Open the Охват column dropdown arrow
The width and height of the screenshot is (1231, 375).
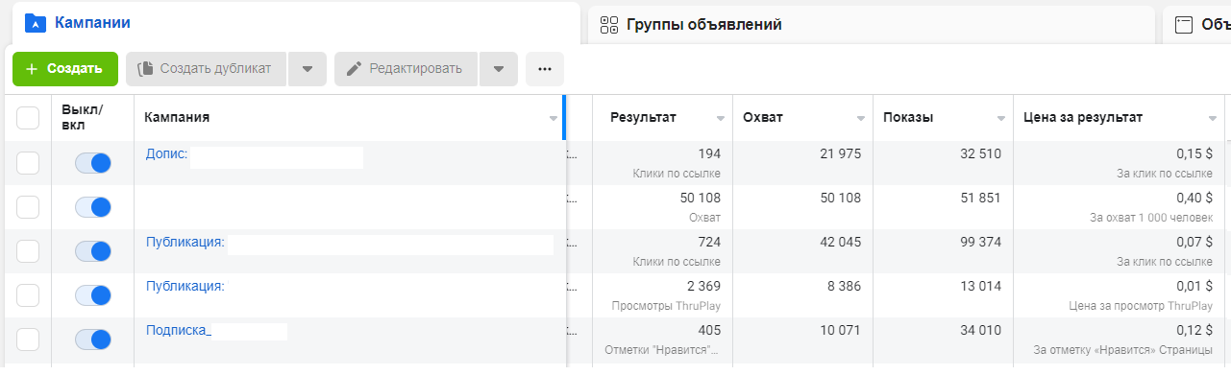[x=861, y=119]
